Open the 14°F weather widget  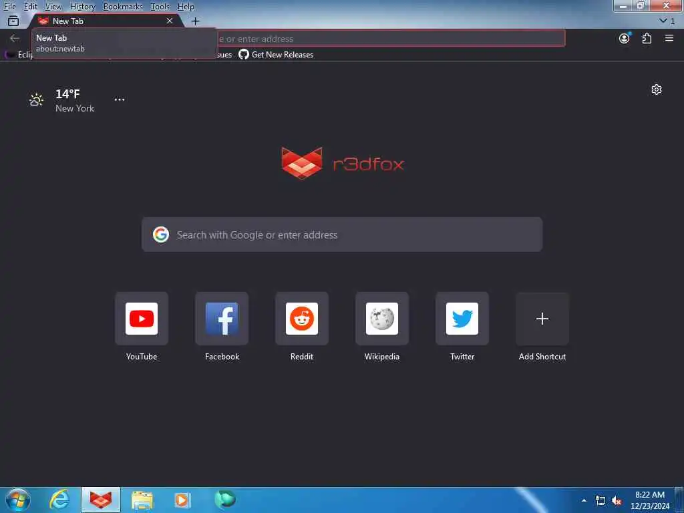click(67, 94)
